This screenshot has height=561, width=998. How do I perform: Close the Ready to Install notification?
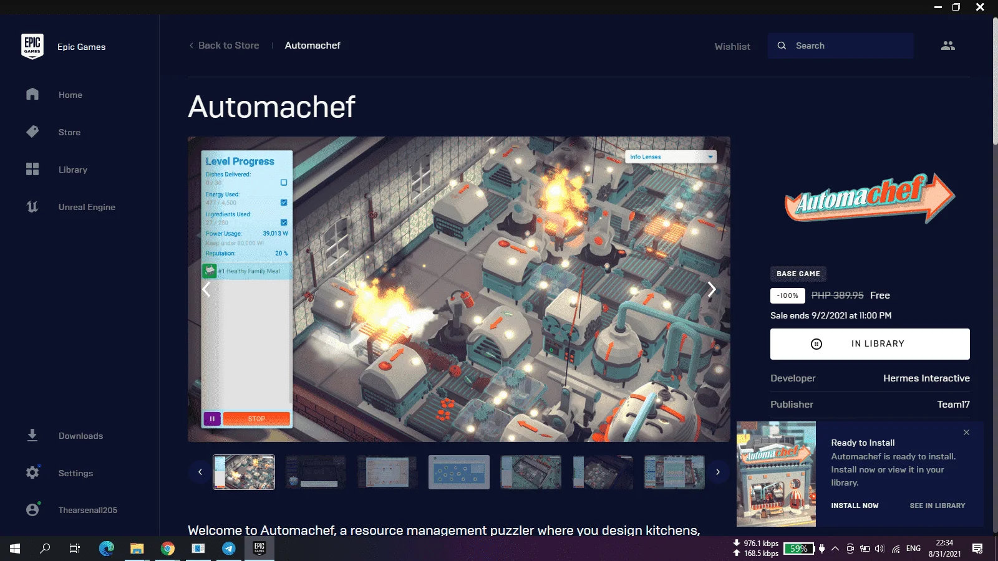966,432
